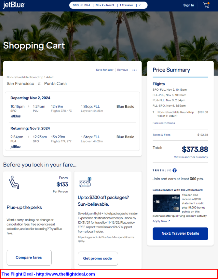Click Sign In in the header
Viewport: 218px width, 279px height.
(189, 5)
